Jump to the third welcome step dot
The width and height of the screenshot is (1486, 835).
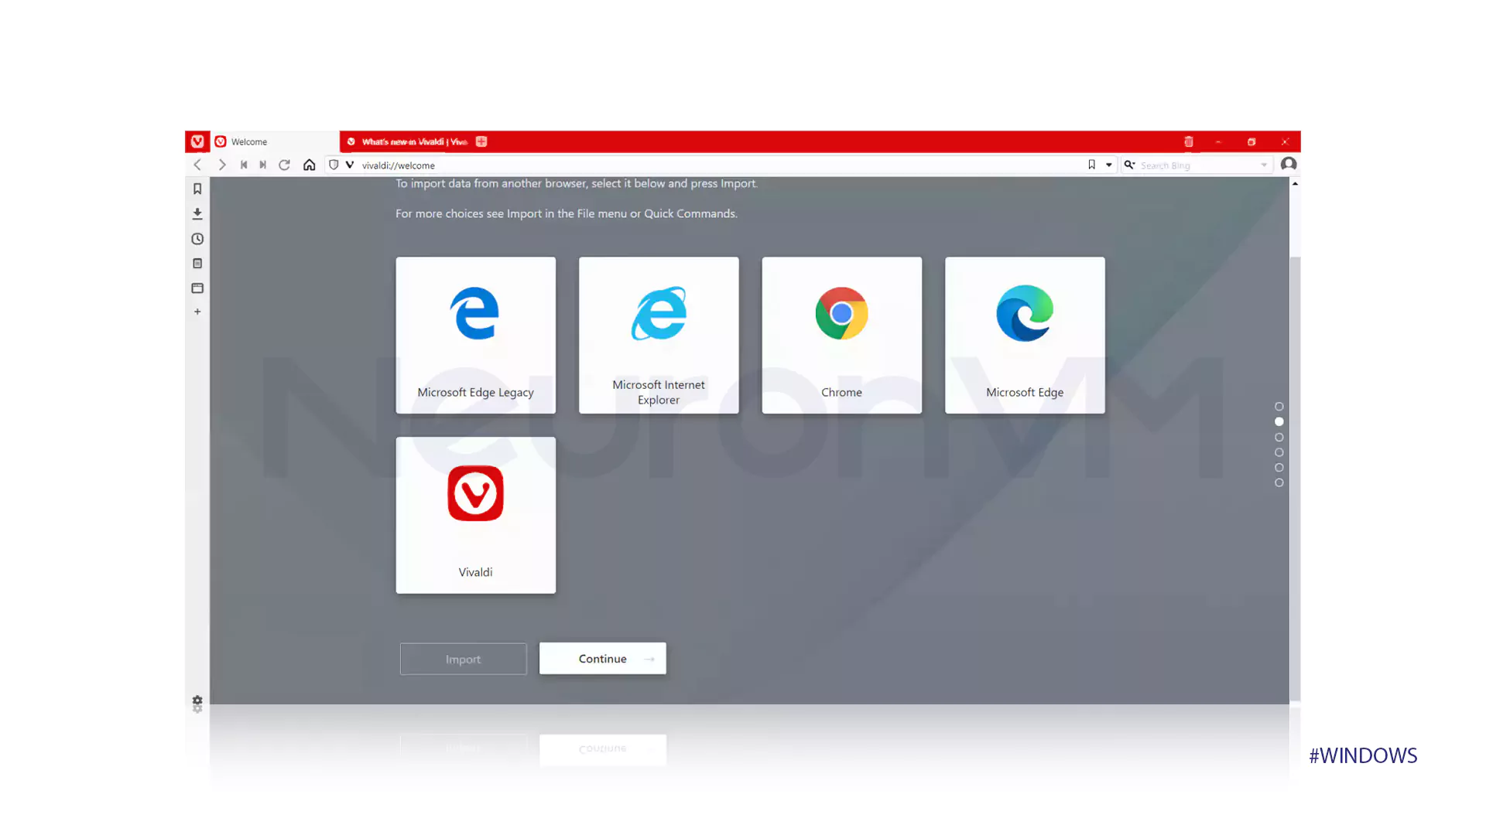pyautogui.click(x=1279, y=437)
